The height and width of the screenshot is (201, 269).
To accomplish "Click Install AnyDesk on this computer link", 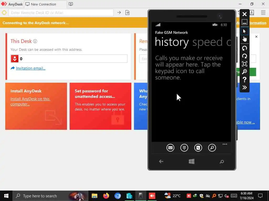I will click(30, 102).
